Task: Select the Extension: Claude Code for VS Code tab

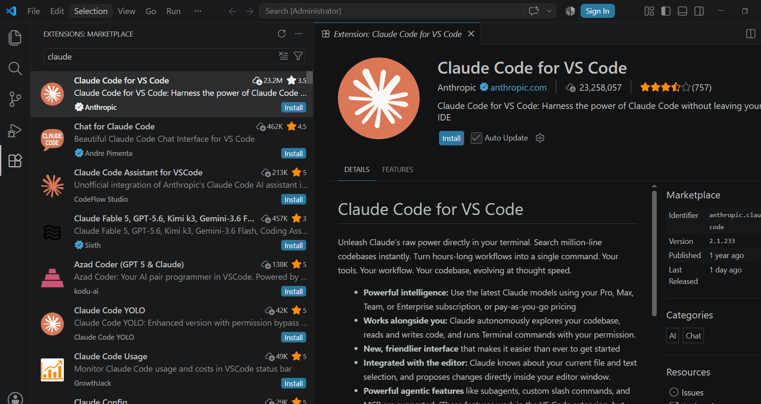Action: (x=397, y=34)
